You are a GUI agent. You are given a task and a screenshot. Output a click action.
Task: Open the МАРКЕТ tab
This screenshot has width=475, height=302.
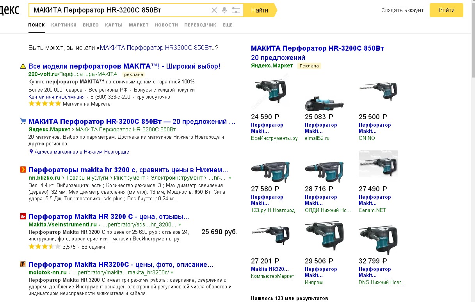pyautogui.click(x=139, y=25)
